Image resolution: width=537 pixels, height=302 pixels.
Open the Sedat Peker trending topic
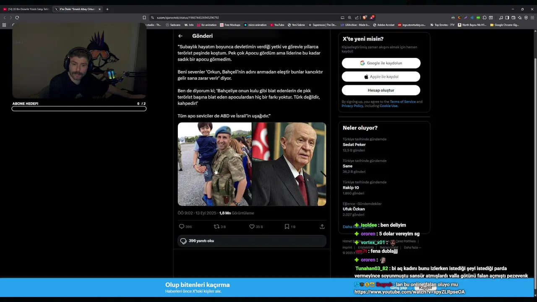pyautogui.click(x=354, y=145)
